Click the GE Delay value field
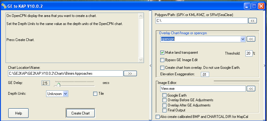 (46, 83)
